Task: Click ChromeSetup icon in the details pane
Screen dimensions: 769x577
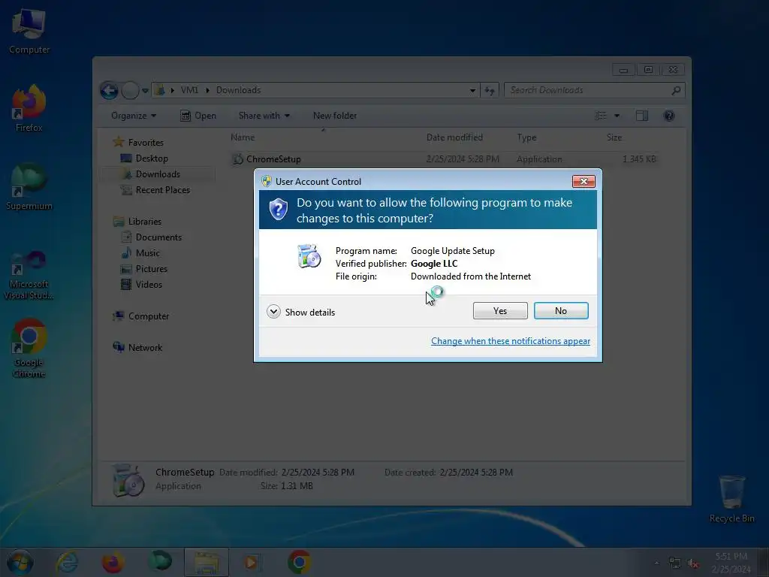Action: point(128,479)
